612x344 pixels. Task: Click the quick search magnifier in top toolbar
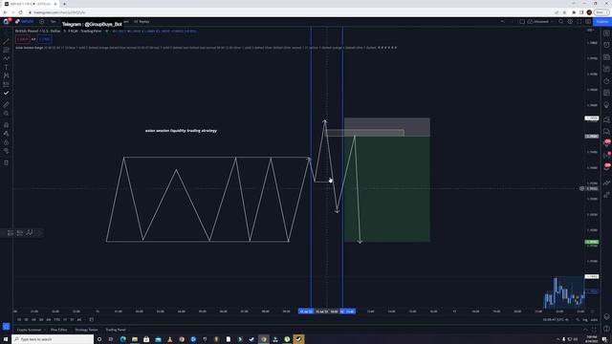561,21
